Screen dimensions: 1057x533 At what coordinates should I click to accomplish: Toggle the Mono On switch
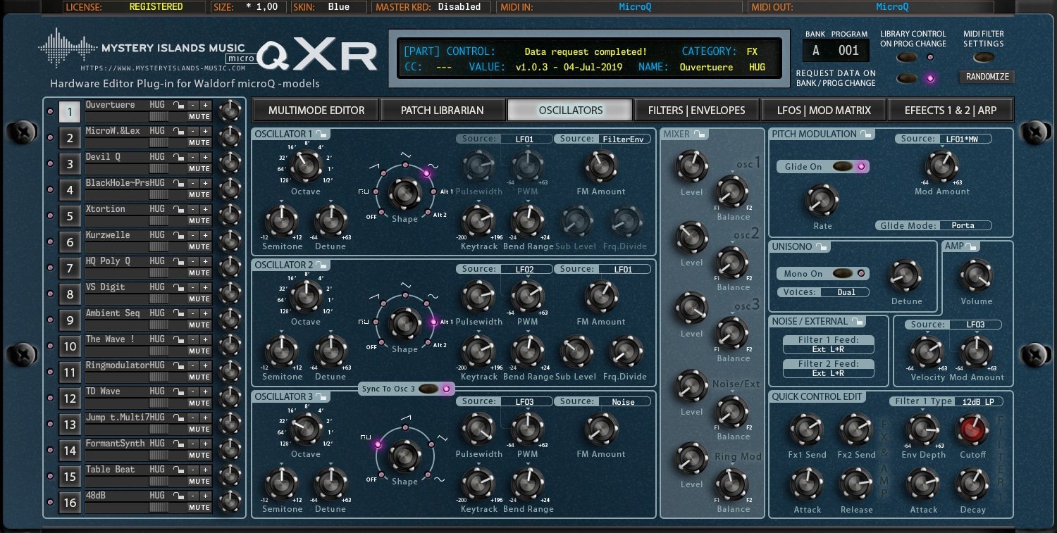click(842, 274)
